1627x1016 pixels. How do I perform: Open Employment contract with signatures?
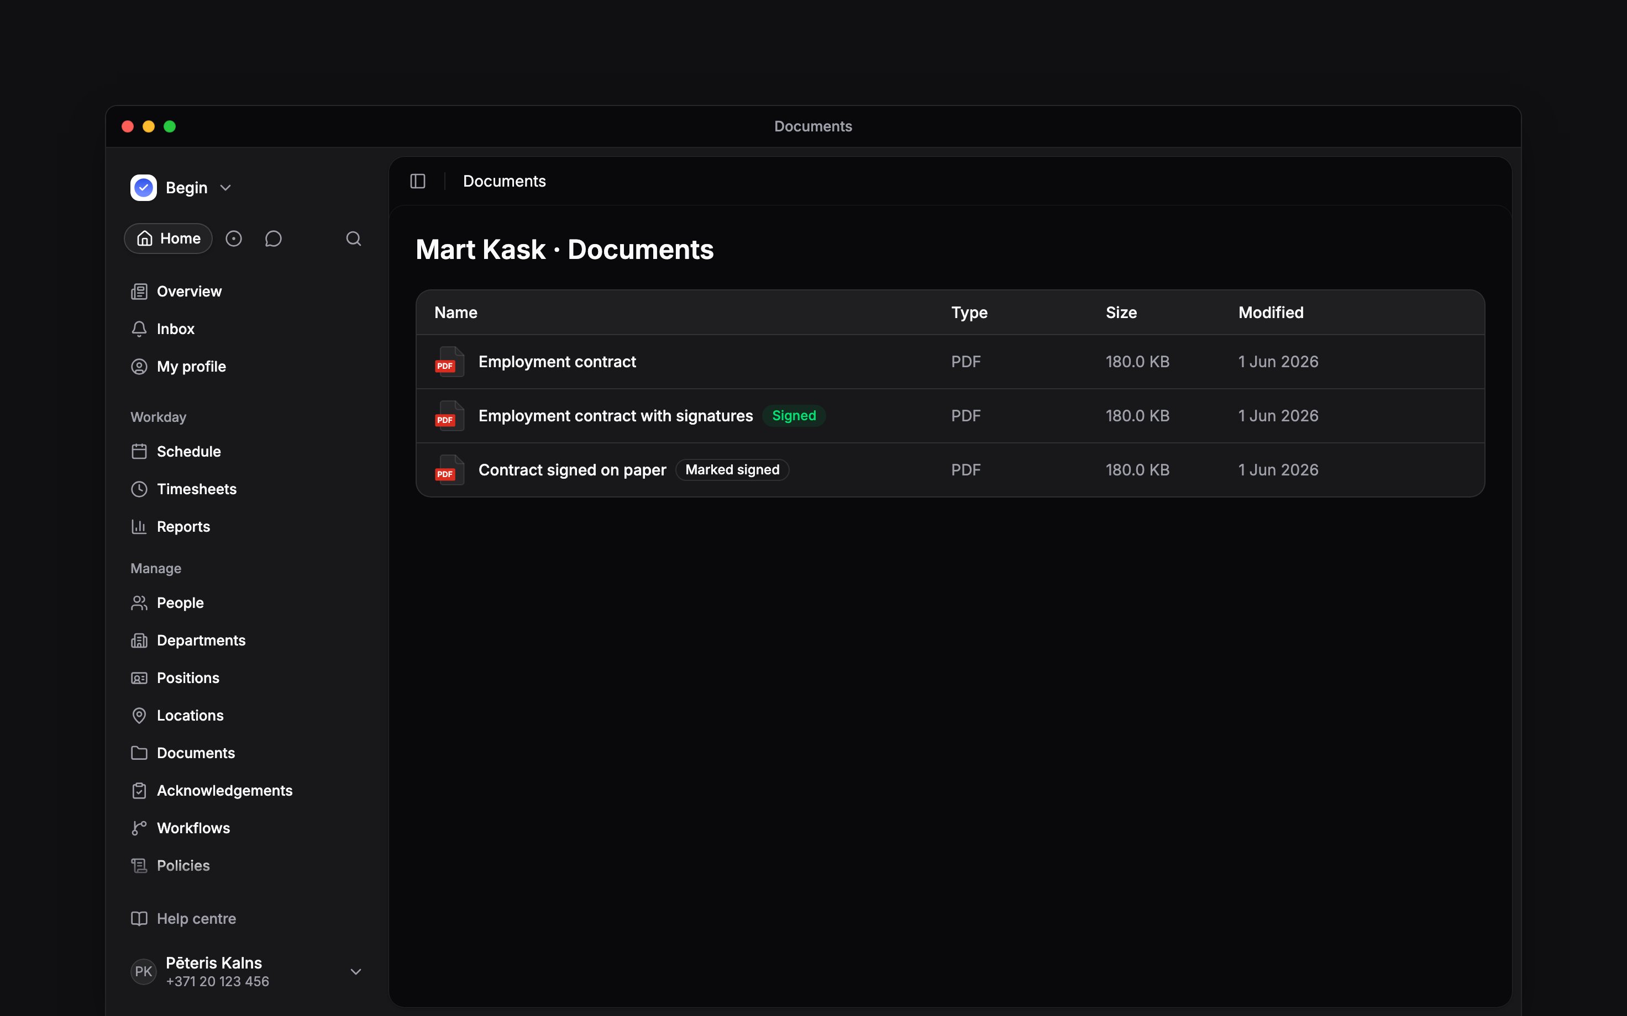coord(615,416)
